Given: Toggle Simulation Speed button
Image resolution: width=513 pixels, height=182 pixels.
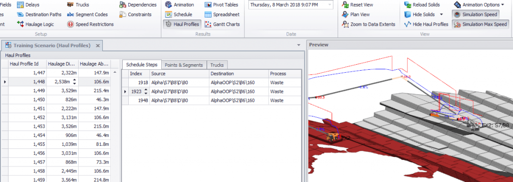Looking at the screenshot, I should tap(476, 15).
